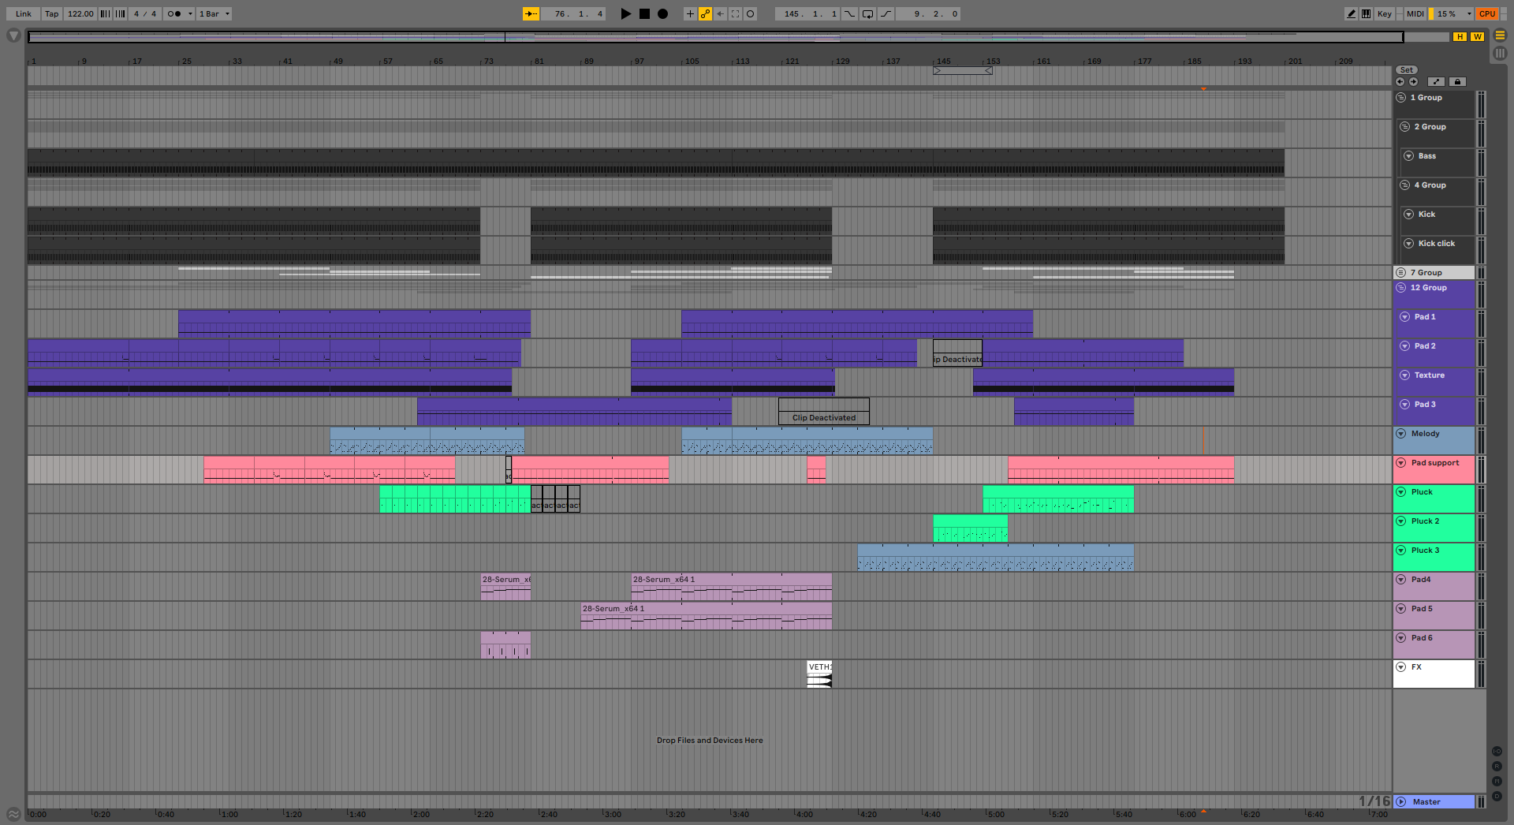Arm the Arrangement Record button
Viewport: 1514px width, 825px height.
(x=663, y=13)
